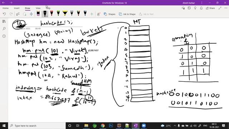Toggle Draw with Touch mode

pos(99,14)
